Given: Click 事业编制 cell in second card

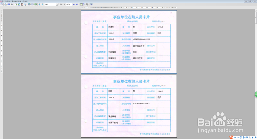Looking at the screenshot, I should [x=112, y=116].
